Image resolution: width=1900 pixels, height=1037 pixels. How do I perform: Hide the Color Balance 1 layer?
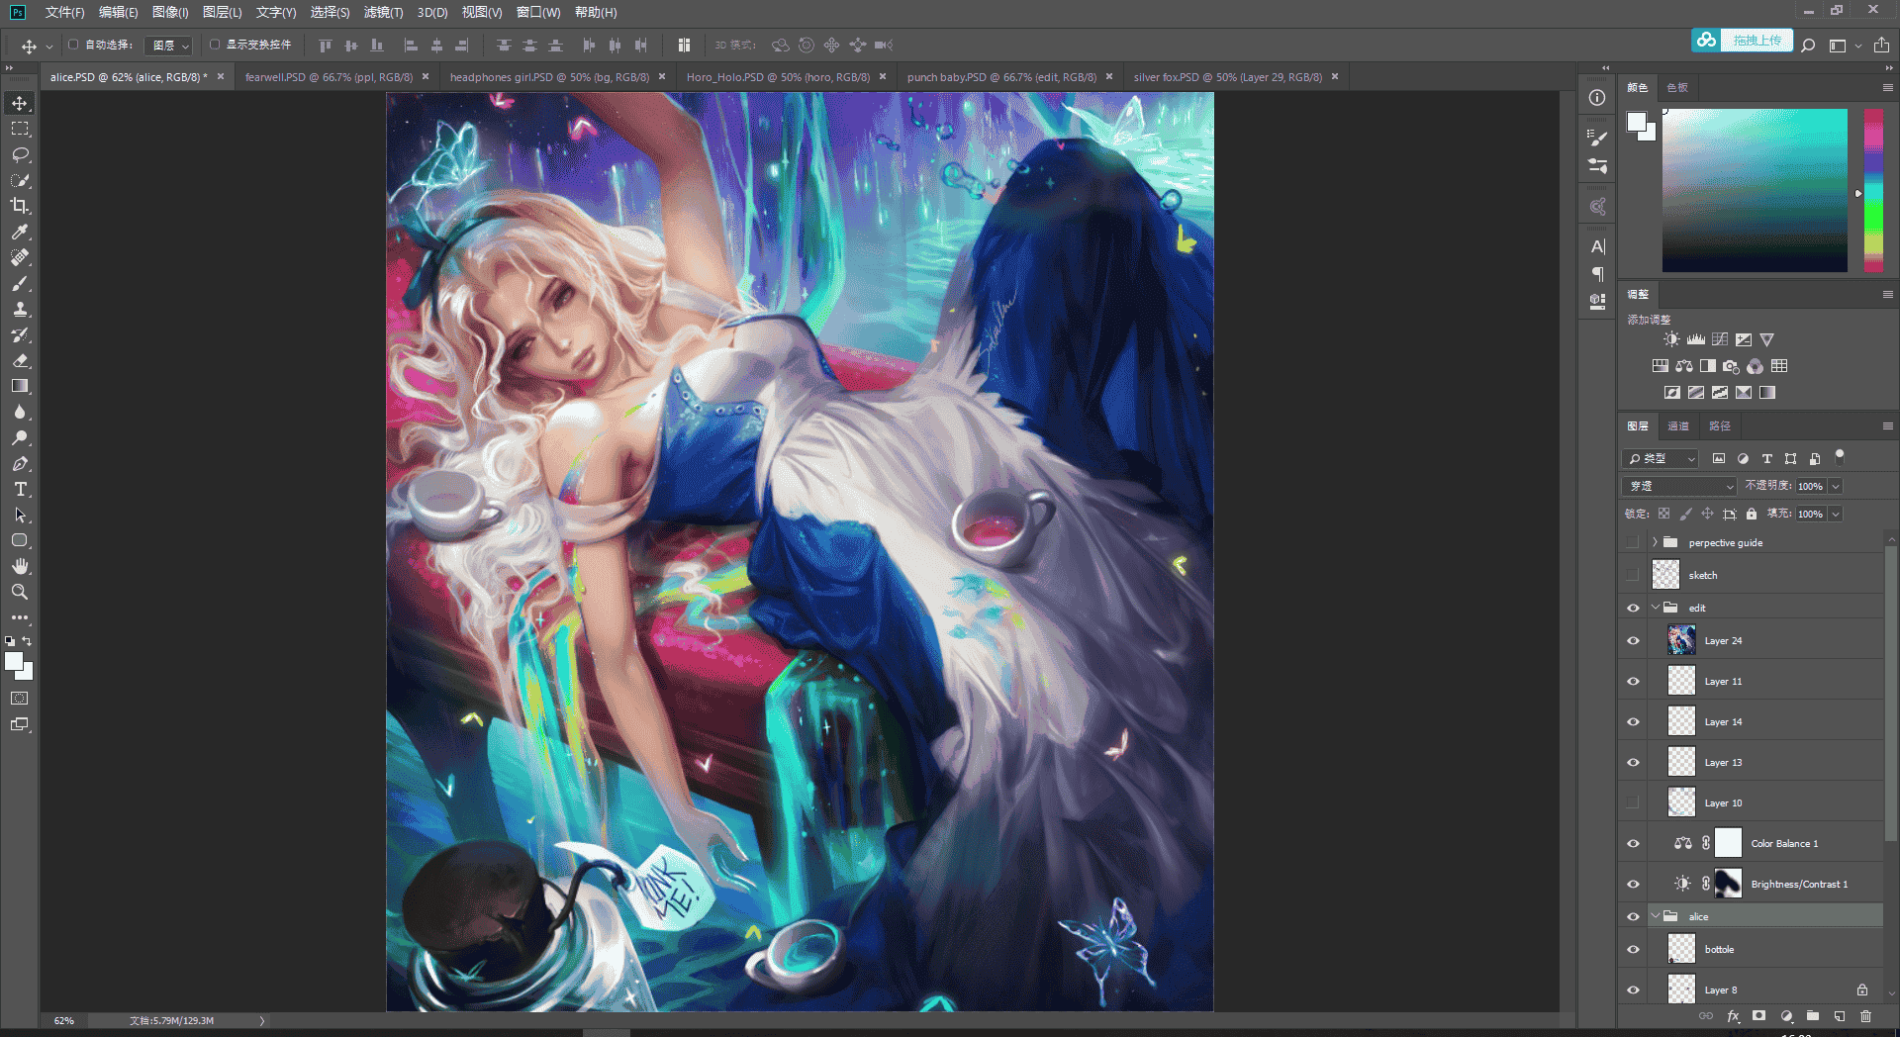tap(1633, 843)
